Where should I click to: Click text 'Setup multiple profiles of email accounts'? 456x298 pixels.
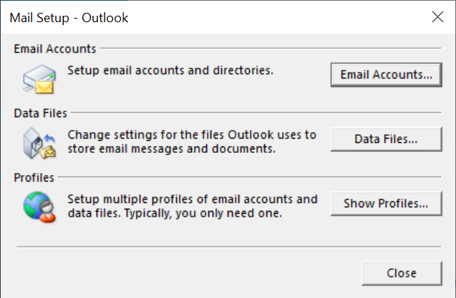[x=180, y=199]
